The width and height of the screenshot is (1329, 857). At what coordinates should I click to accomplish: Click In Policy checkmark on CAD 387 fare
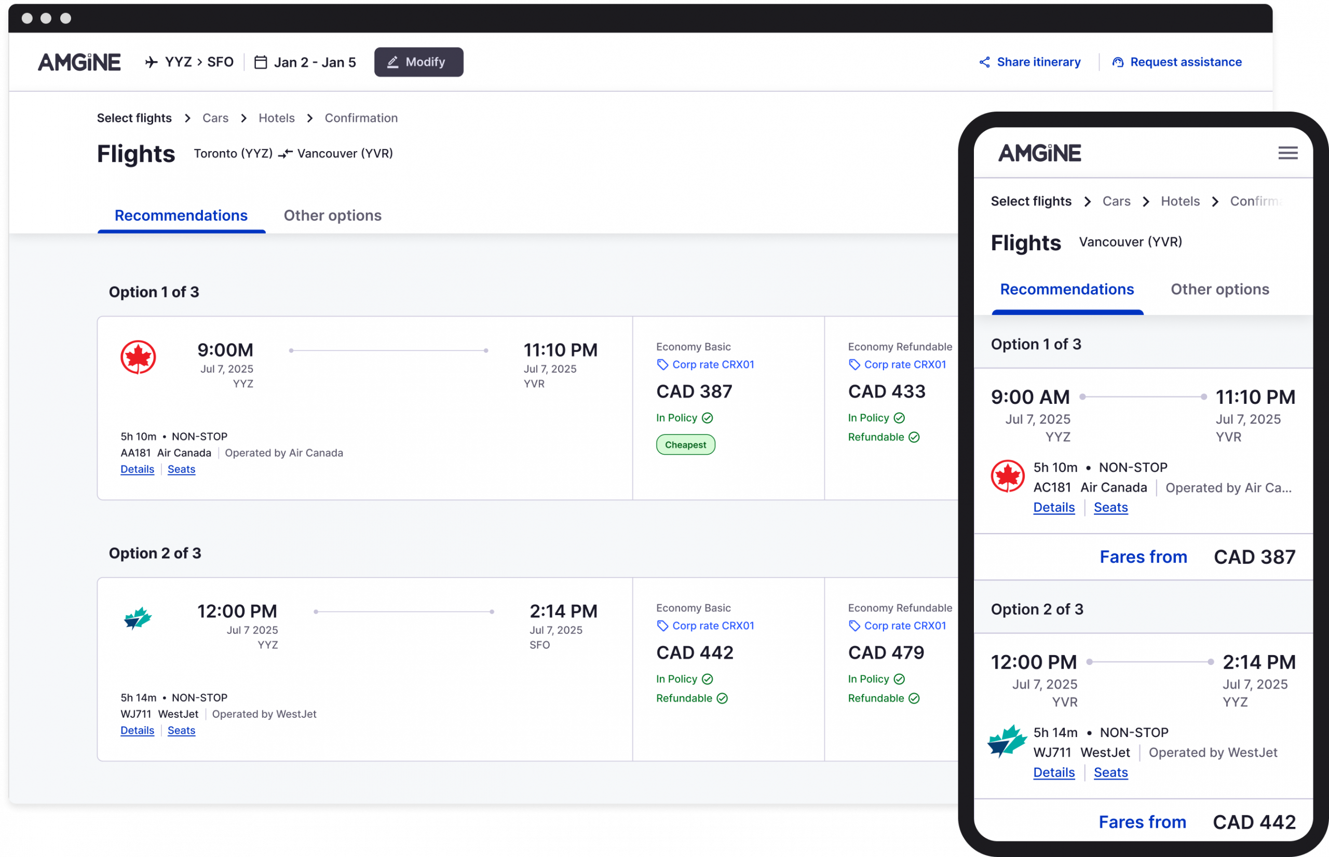pyautogui.click(x=708, y=418)
